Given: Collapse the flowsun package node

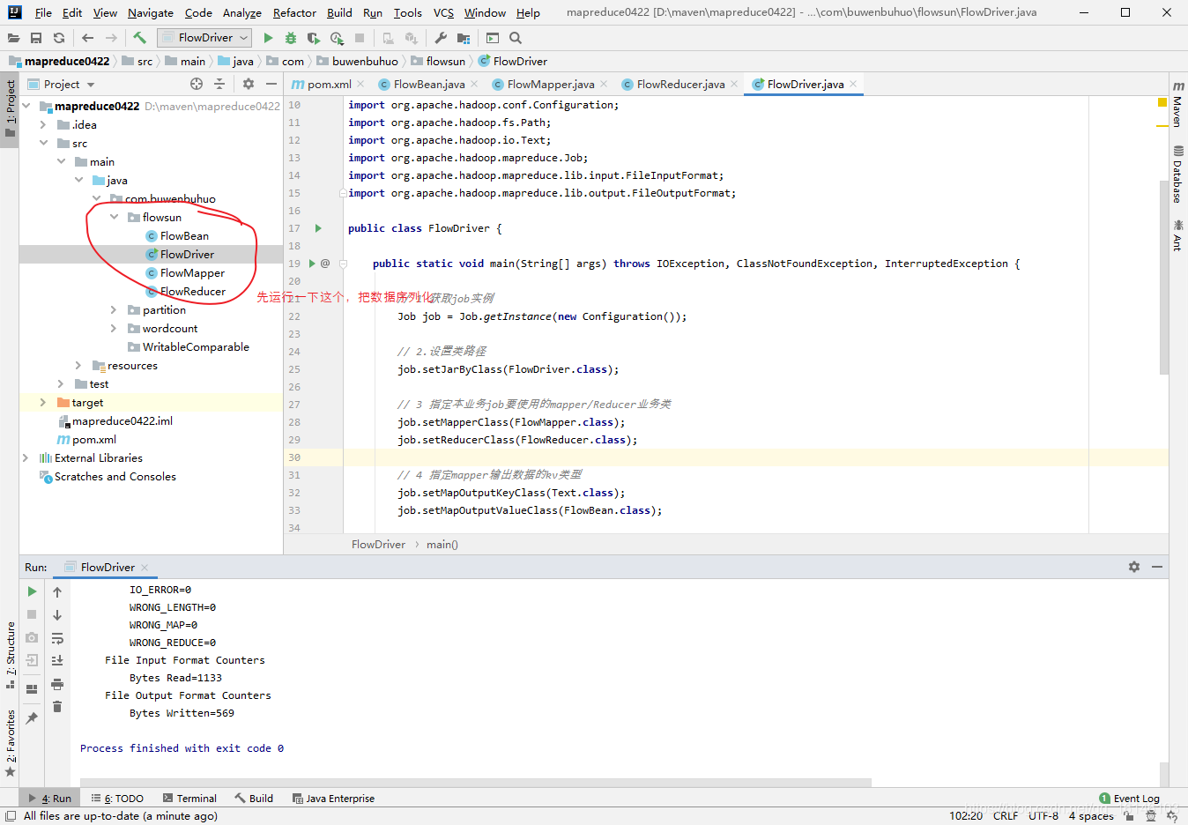Looking at the screenshot, I should coord(115,217).
